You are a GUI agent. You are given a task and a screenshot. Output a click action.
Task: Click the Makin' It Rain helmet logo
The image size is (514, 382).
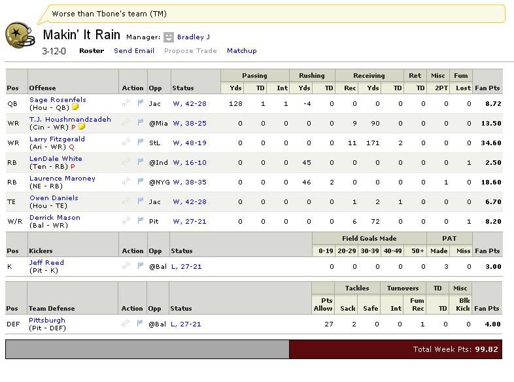point(20,35)
